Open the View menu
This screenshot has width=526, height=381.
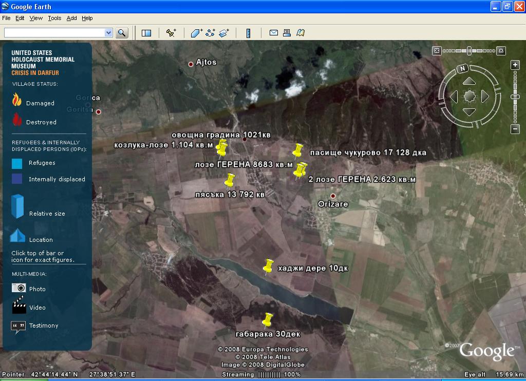[36, 18]
